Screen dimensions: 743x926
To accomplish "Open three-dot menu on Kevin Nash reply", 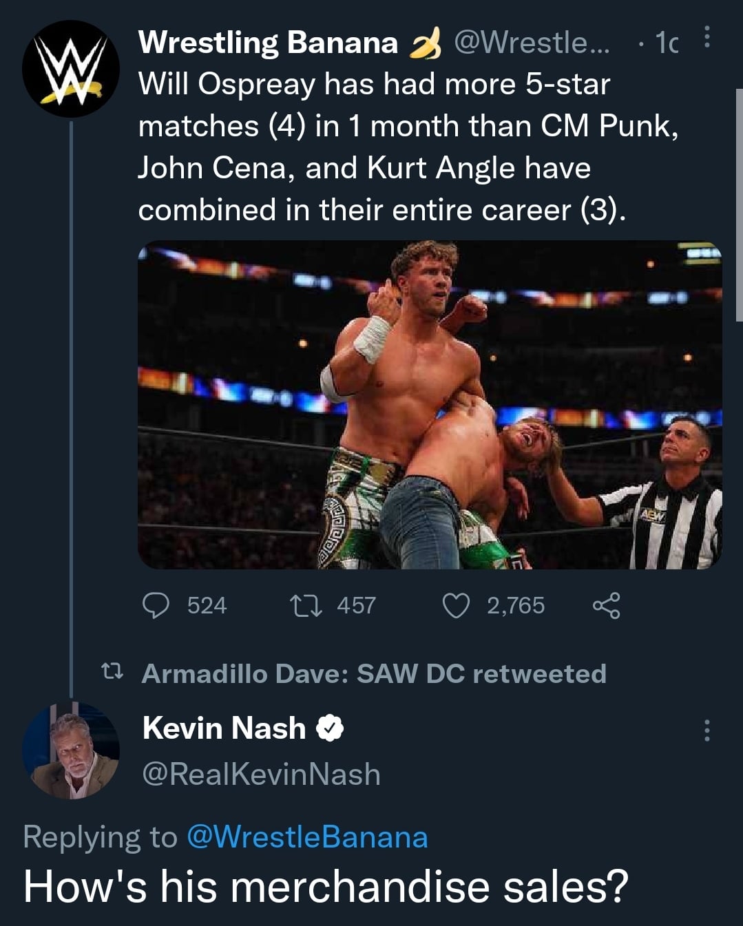I will [707, 730].
